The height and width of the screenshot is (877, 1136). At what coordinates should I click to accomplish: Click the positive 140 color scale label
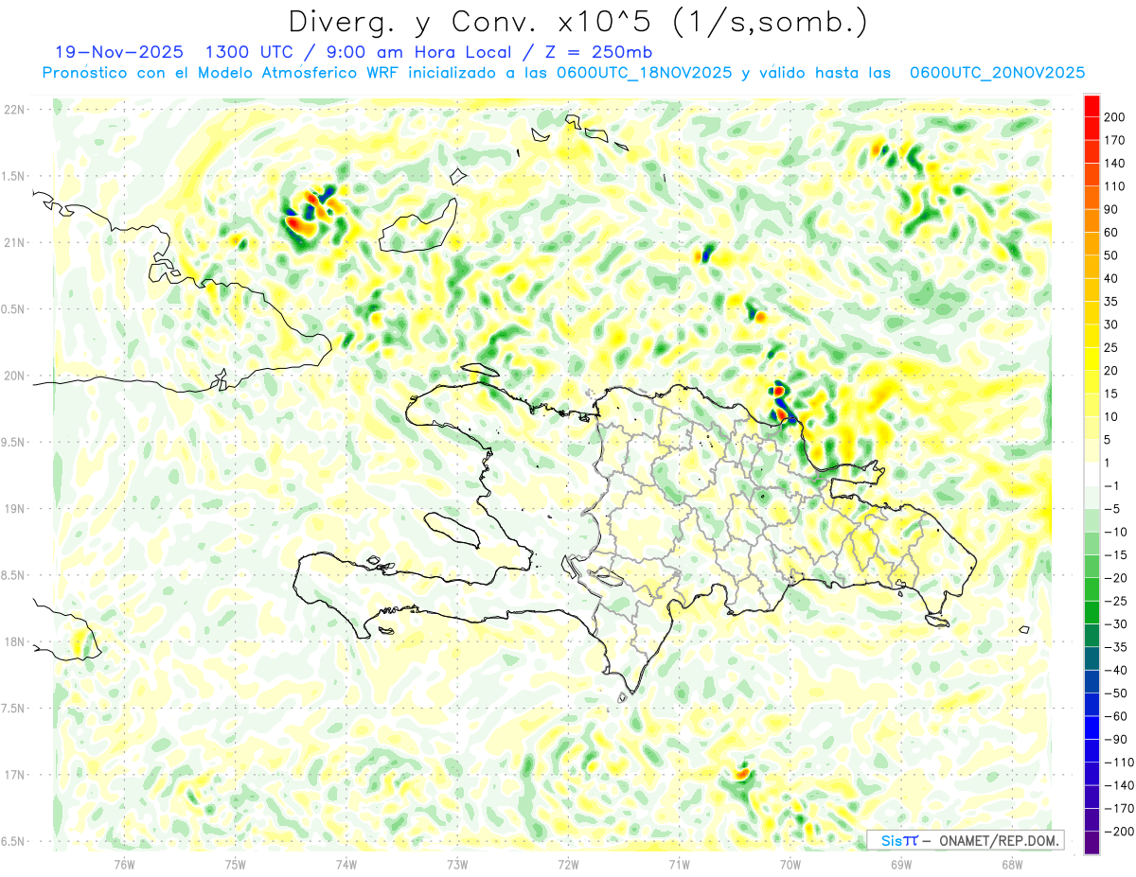coord(1115,164)
